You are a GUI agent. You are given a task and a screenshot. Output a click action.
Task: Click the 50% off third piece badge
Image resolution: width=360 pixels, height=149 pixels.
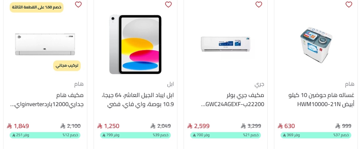click(37, 7)
